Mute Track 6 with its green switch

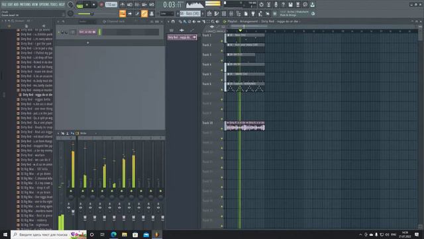coord(222,90)
